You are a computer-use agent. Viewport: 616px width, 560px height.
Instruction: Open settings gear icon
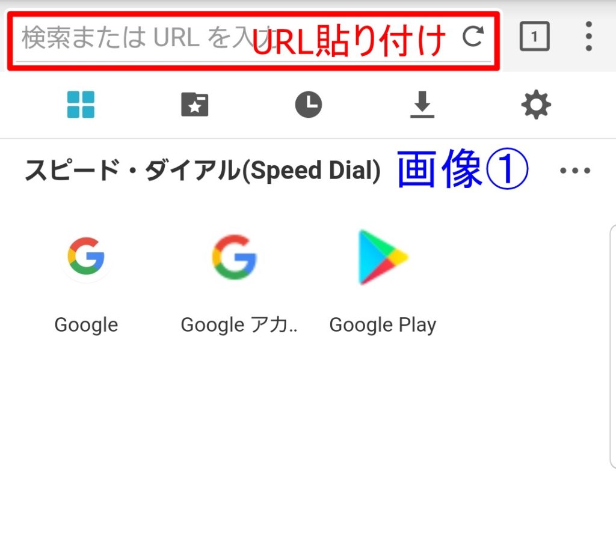(x=536, y=105)
